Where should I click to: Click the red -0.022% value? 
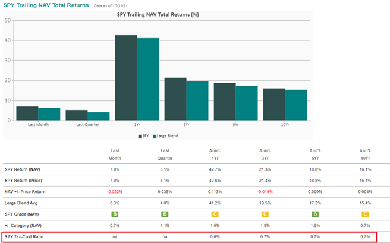115,192
